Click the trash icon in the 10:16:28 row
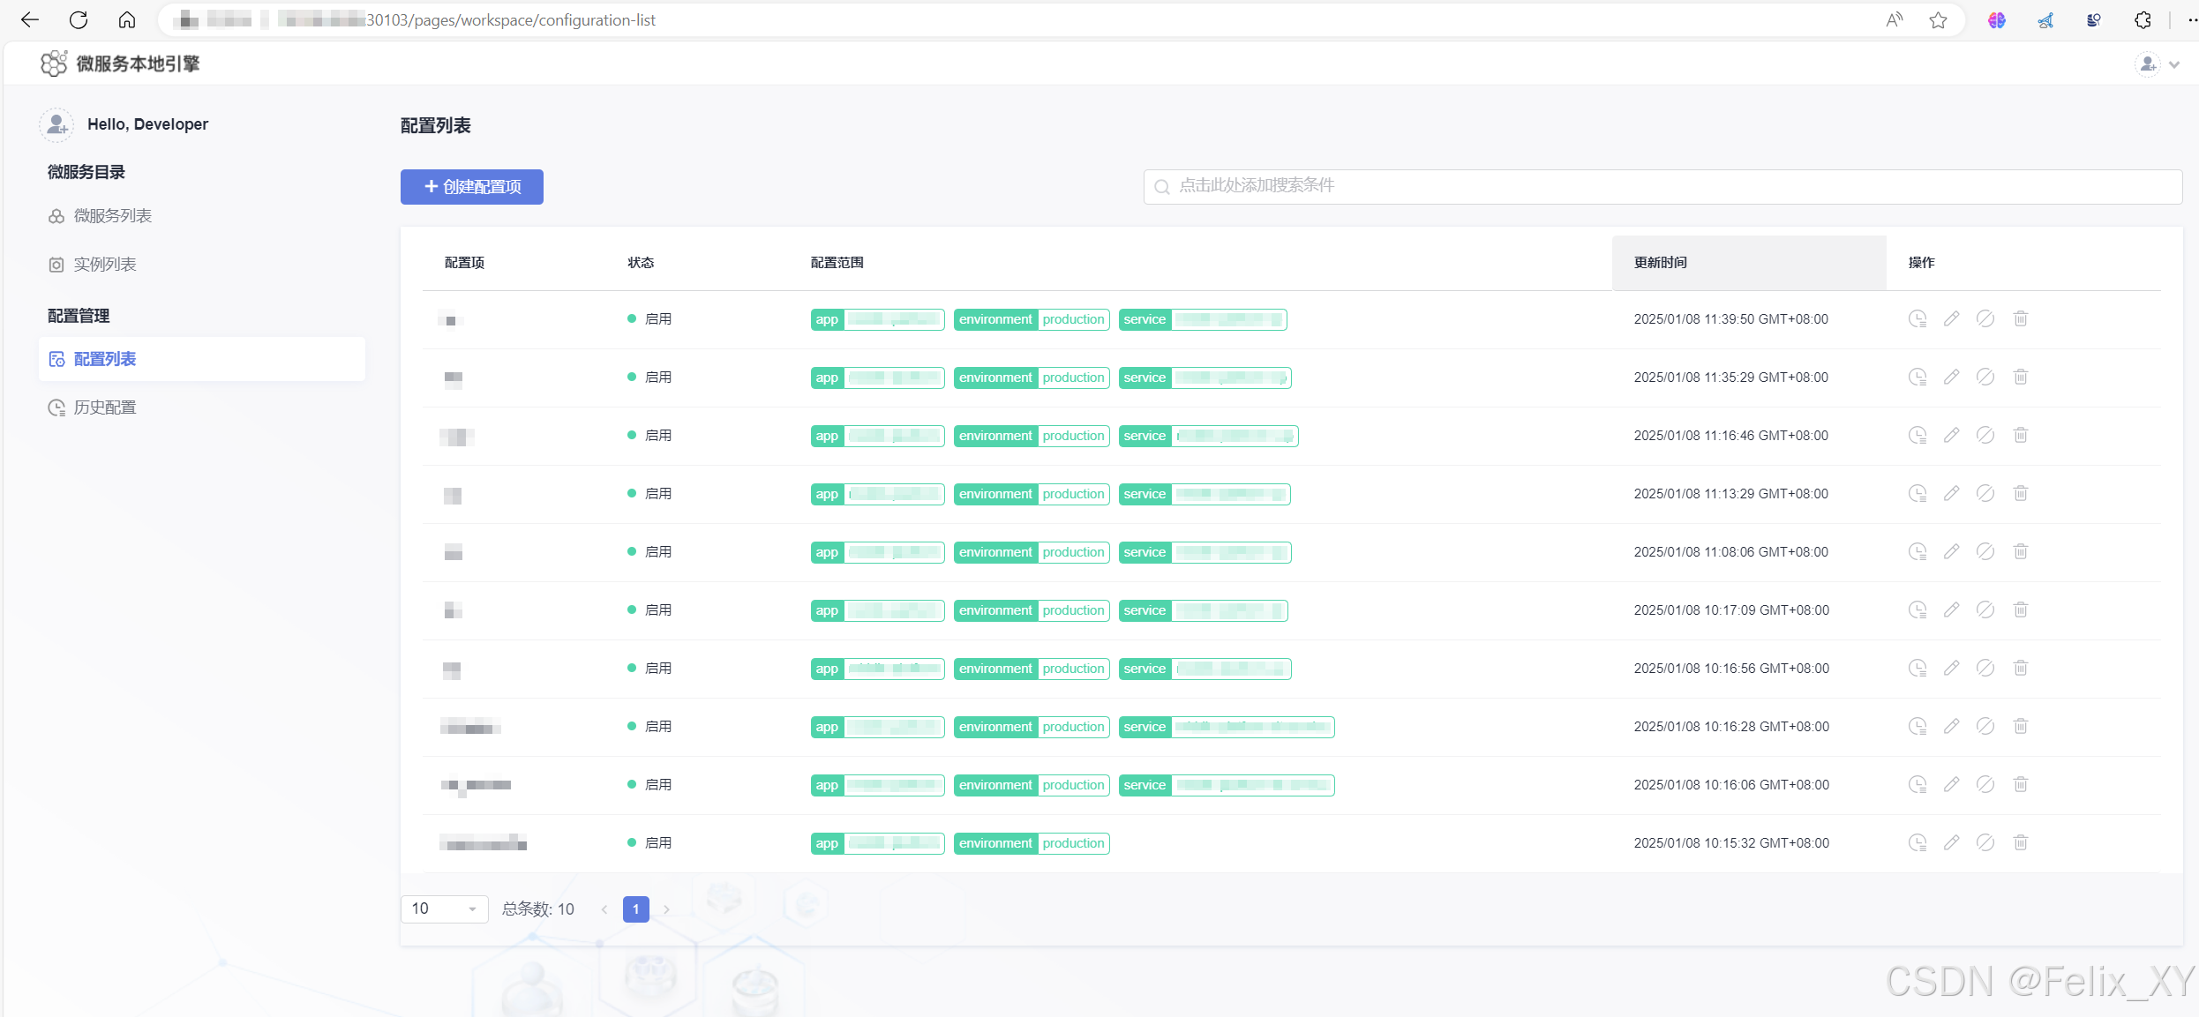This screenshot has width=2199, height=1017. 2021,726
